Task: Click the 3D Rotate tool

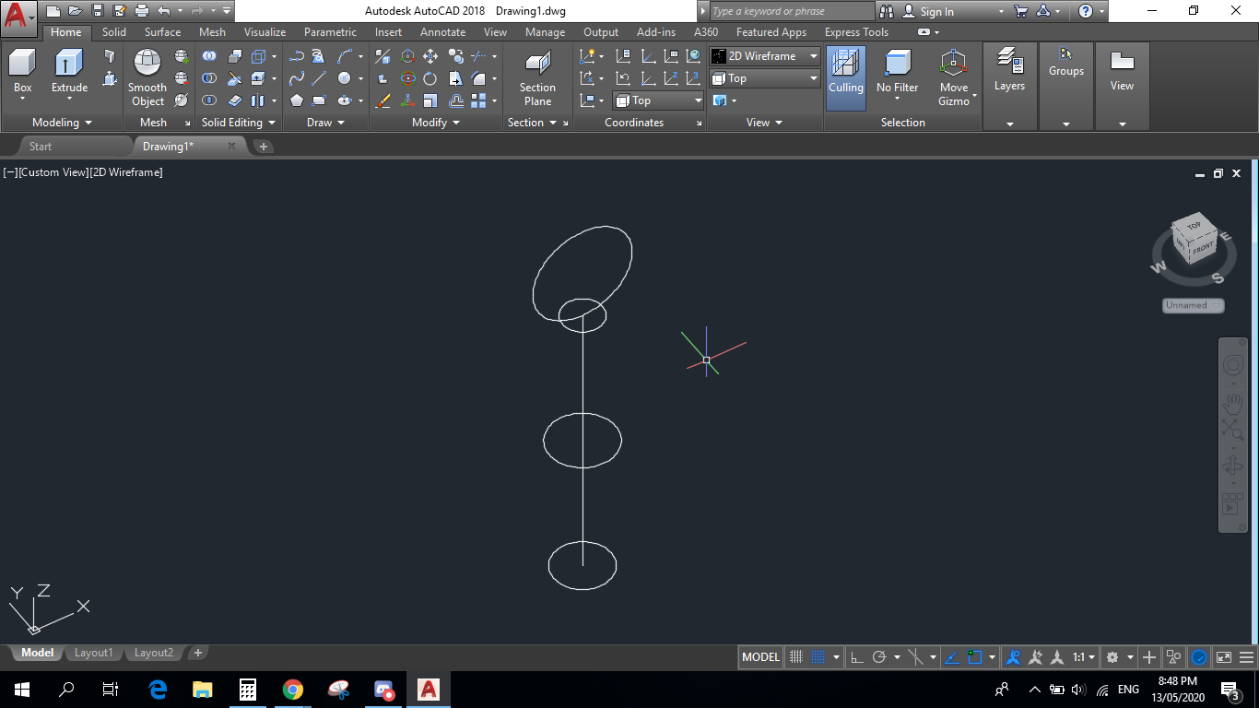Action: pos(407,78)
